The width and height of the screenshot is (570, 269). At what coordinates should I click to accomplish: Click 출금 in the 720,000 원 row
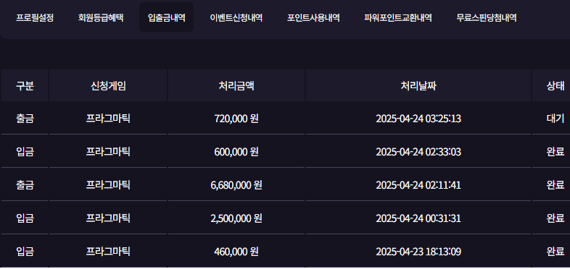coord(25,119)
